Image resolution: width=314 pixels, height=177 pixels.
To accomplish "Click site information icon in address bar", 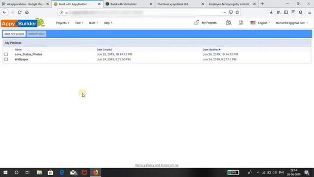I will pos(61,12).
